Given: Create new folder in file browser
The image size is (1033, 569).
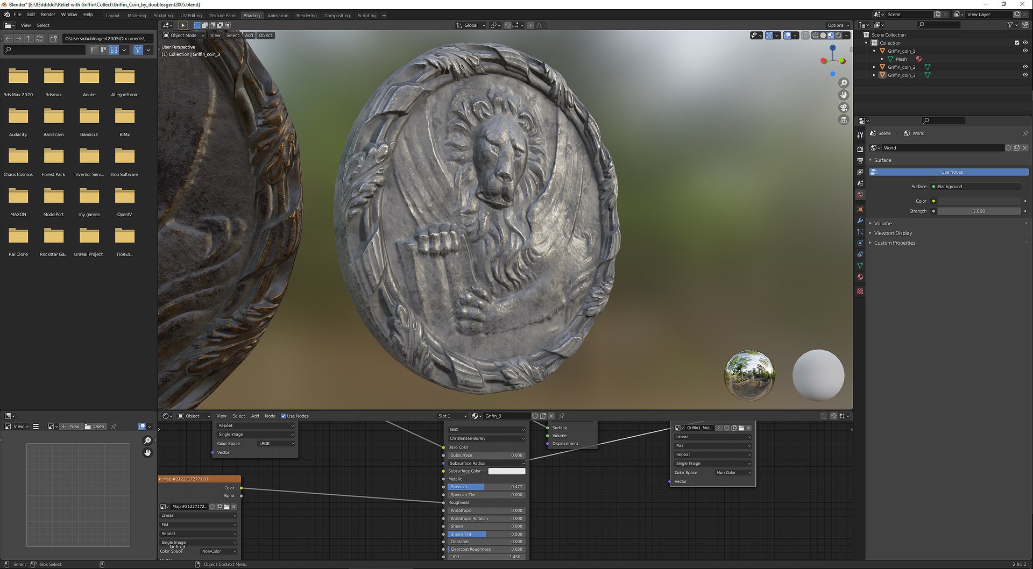Looking at the screenshot, I should [53, 39].
